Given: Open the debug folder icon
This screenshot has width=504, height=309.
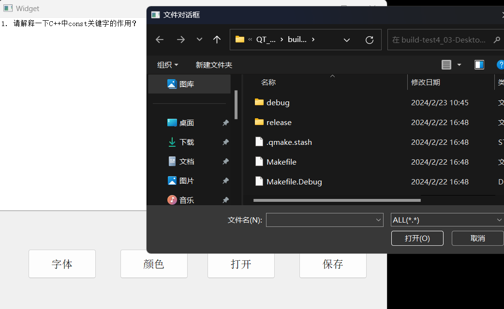Looking at the screenshot, I should coord(259,102).
